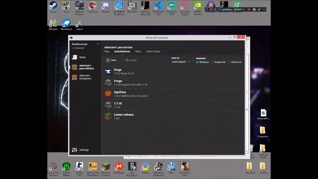Switch to the Play tab

pos(107,52)
